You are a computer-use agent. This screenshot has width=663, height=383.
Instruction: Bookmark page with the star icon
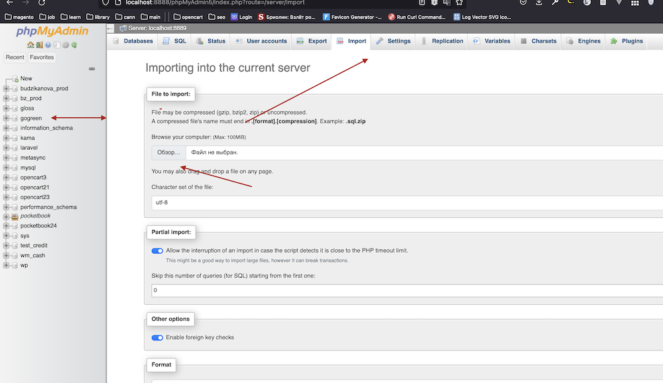(459, 3)
